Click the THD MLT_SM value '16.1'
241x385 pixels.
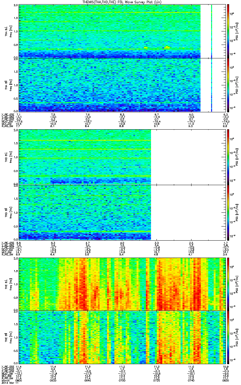point(226,252)
